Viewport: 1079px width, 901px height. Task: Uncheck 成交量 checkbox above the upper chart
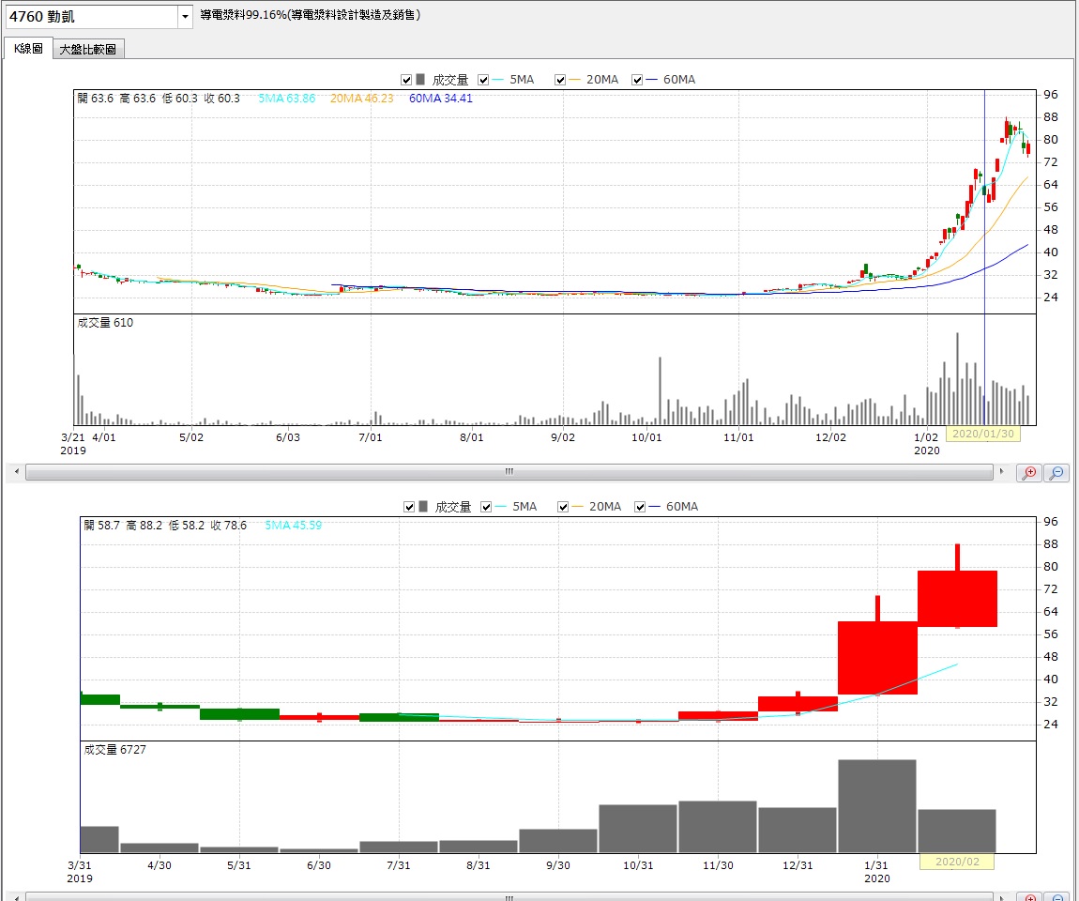(406, 80)
